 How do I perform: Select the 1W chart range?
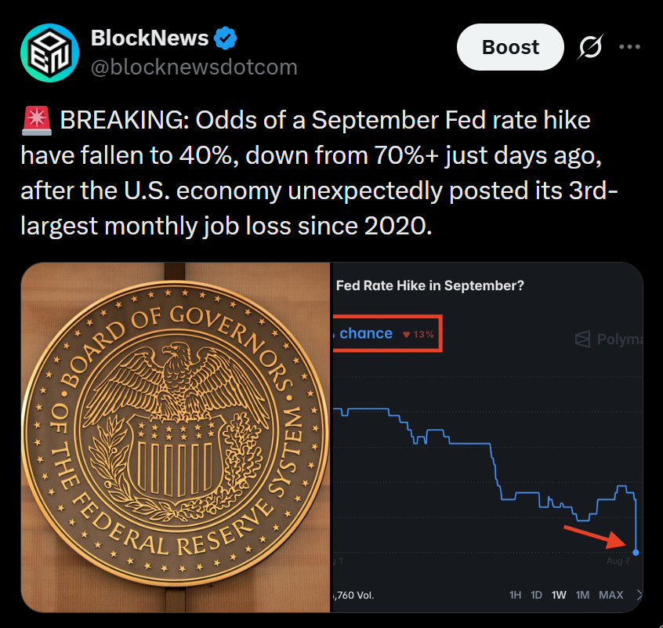[559, 595]
